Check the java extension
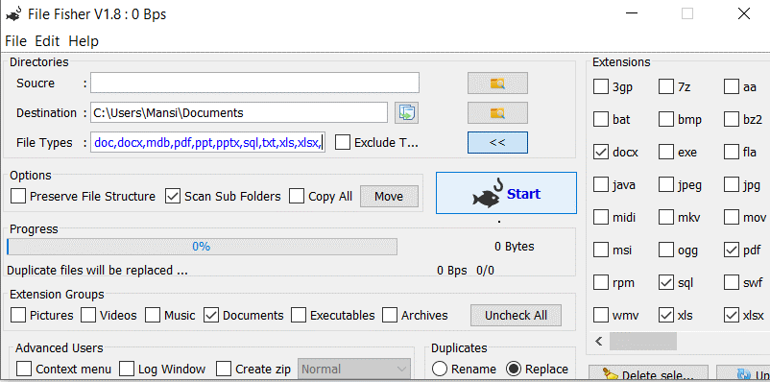The width and height of the screenshot is (770, 382). click(x=601, y=184)
